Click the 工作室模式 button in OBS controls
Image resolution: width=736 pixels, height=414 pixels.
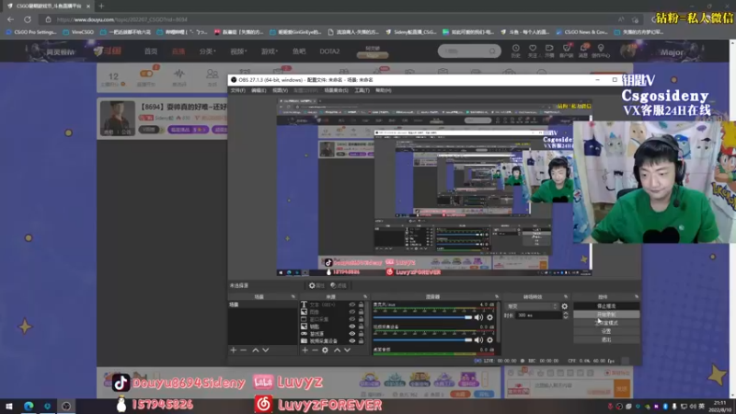click(606, 323)
